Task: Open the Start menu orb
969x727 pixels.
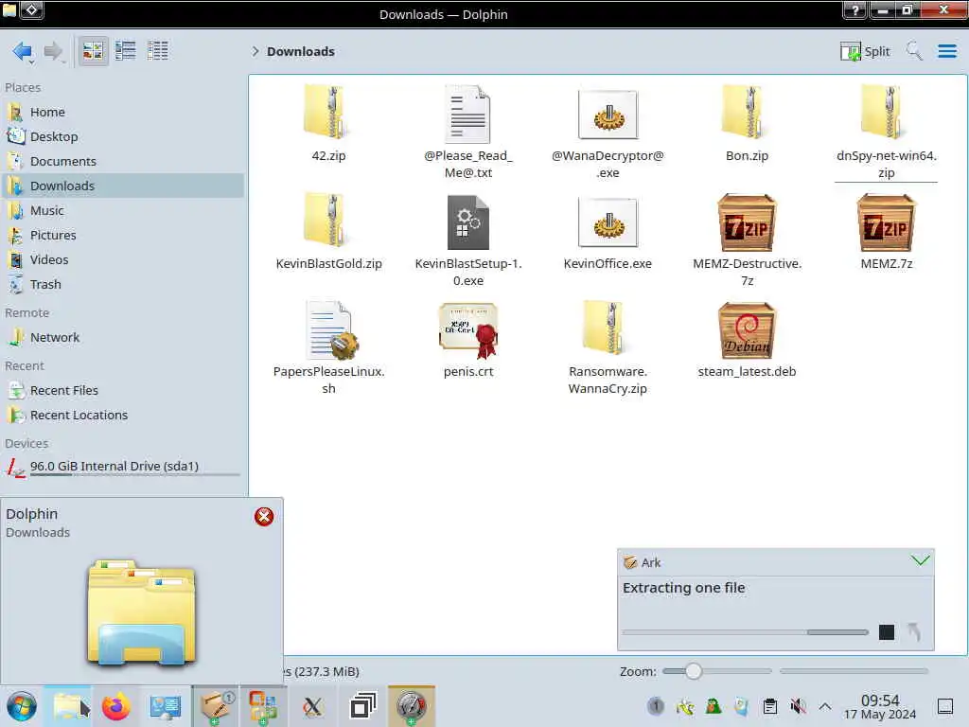Action: click(x=22, y=706)
